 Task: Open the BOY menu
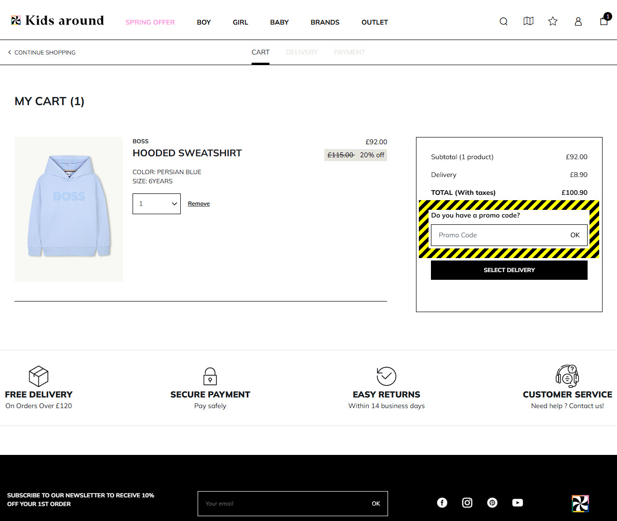click(x=203, y=22)
